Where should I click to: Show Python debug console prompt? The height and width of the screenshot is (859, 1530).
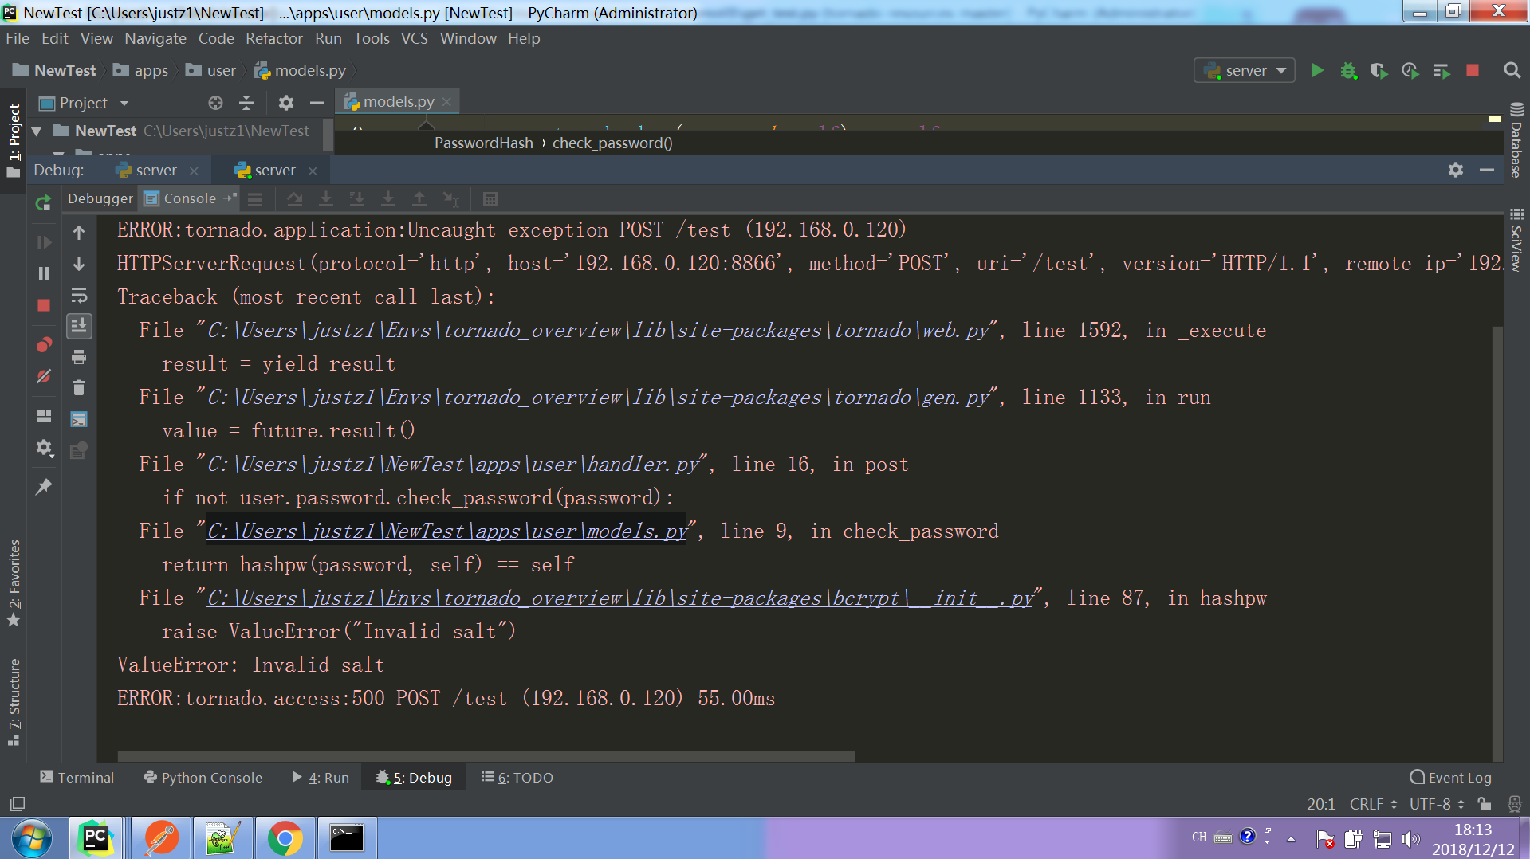coord(79,419)
